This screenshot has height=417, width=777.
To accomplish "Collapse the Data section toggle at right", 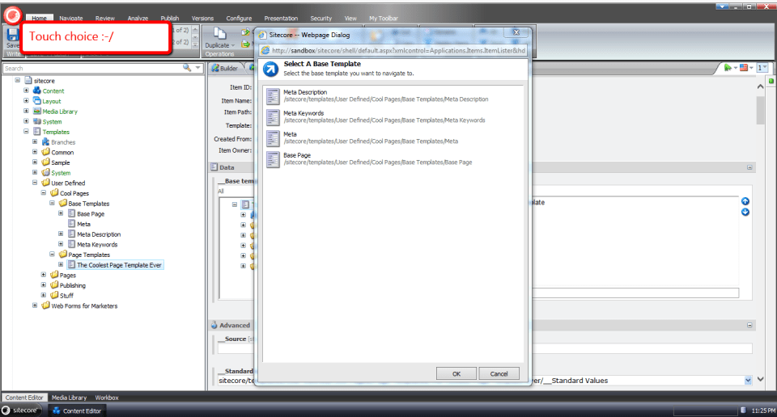I will (749, 168).
